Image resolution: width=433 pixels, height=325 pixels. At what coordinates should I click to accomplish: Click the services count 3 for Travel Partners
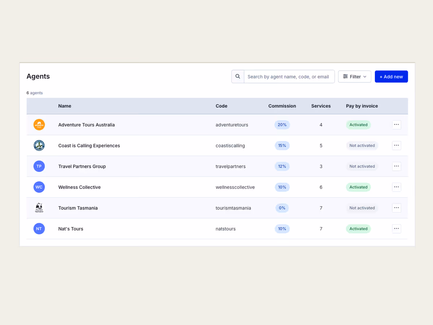[321, 166]
